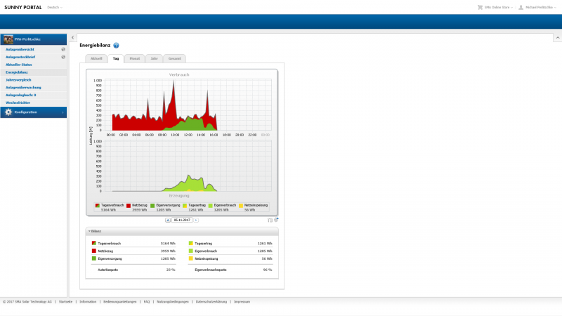
Task: Switch to the Gesamt tab
Action: point(174,58)
